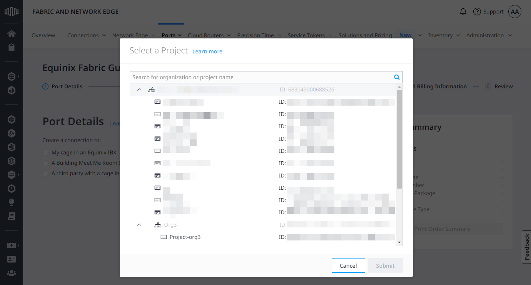Click the notifications bell icon
Image resolution: width=531 pixels, height=285 pixels.
click(x=463, y=12)
